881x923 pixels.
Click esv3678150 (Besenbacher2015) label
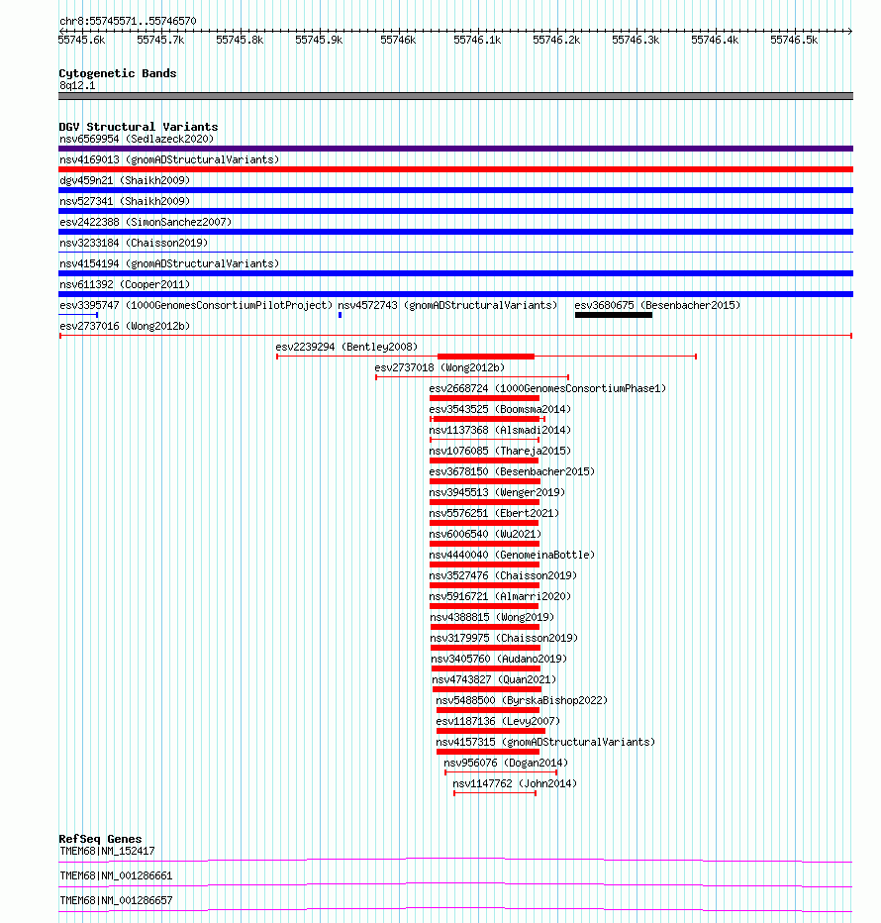512,471
